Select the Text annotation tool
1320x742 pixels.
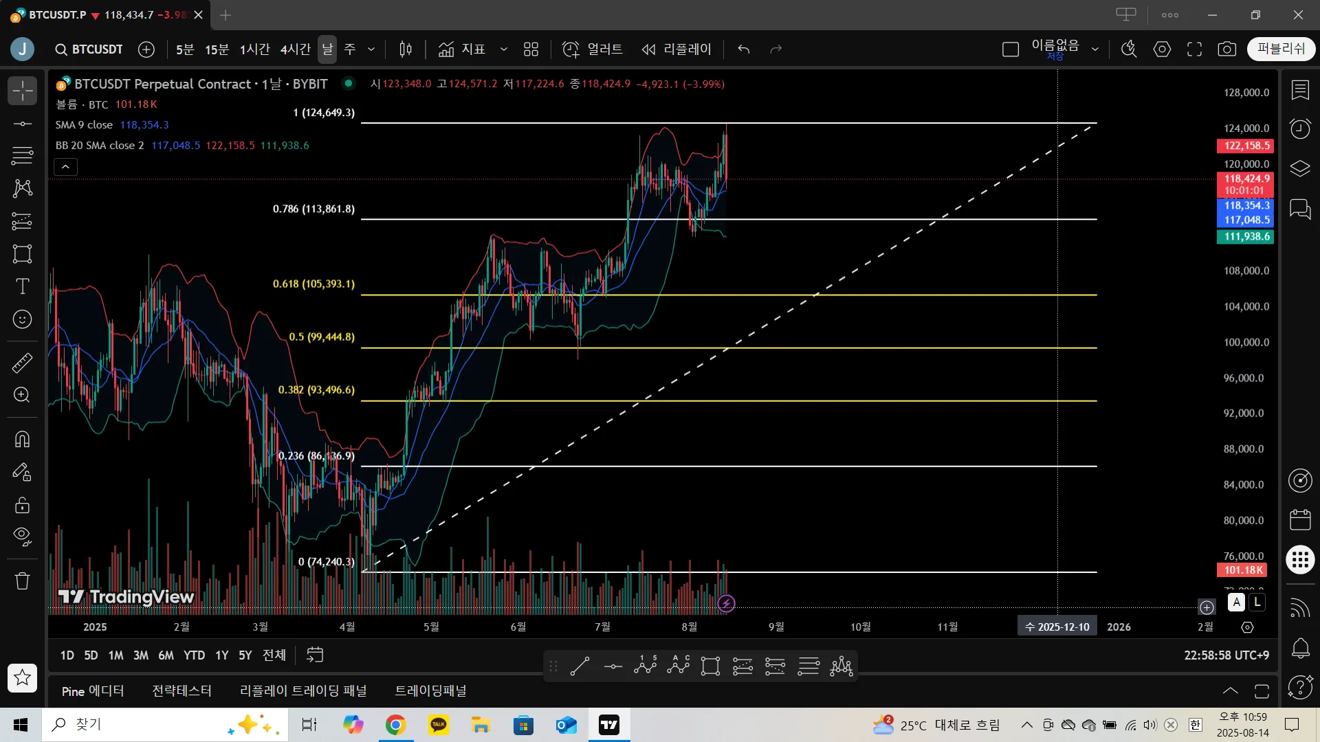click(x=22, y=286)
